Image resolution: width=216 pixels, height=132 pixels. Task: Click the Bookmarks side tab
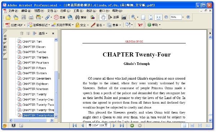(5, 37)
